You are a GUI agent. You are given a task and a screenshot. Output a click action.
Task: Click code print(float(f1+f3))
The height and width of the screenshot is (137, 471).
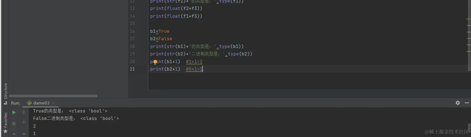coord(176,16)
